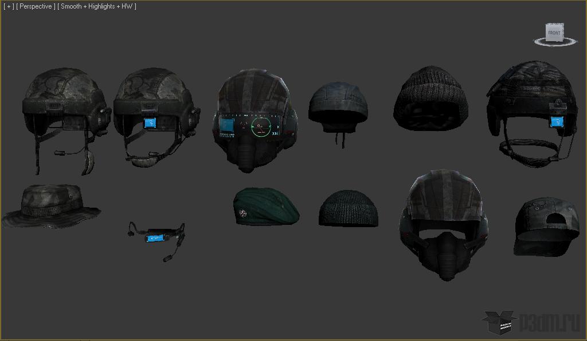Click the p3dm.ru watermark logo

pos(530,323)
